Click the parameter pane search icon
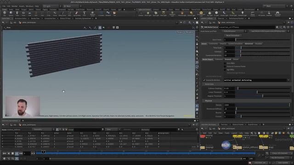Viewport: 294px width, 165px height. point(284,27)
